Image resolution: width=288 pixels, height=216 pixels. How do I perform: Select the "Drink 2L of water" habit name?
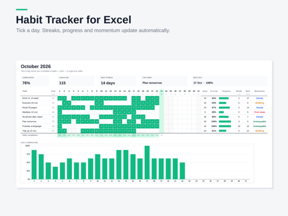pos(31,98)
